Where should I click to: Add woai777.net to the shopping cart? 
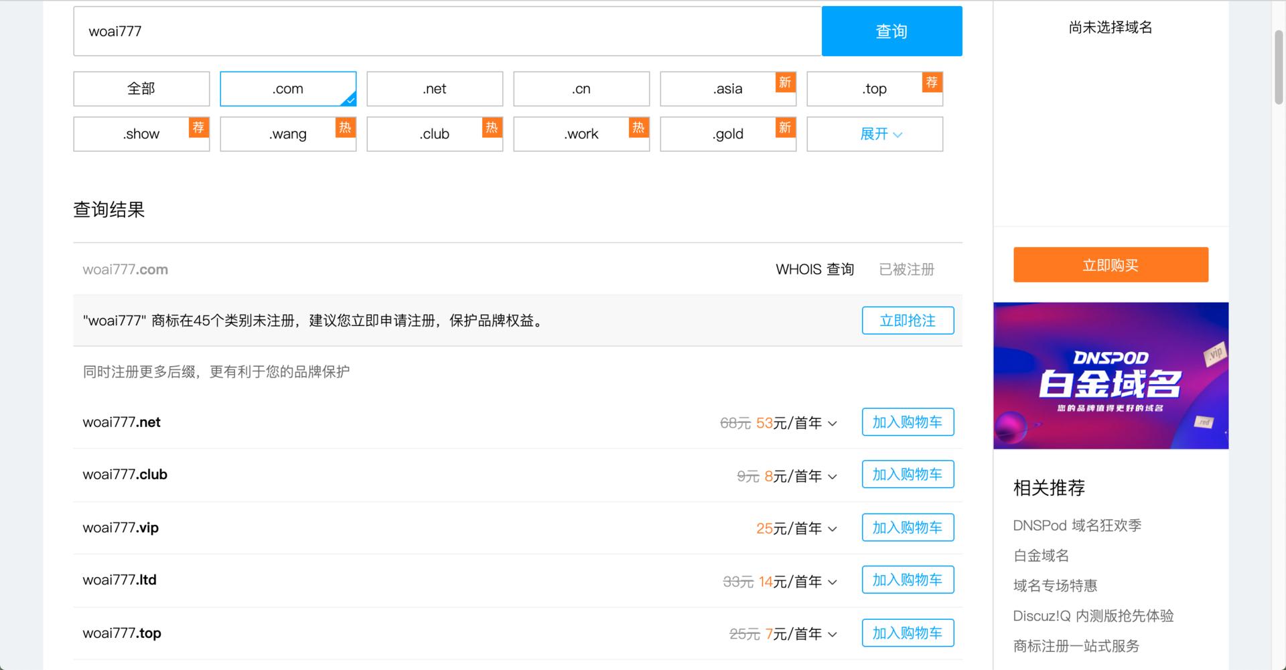point(908,422)
